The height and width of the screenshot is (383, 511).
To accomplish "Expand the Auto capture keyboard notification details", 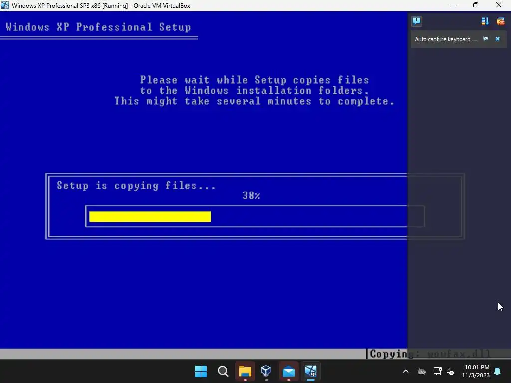I will point(485,39).
